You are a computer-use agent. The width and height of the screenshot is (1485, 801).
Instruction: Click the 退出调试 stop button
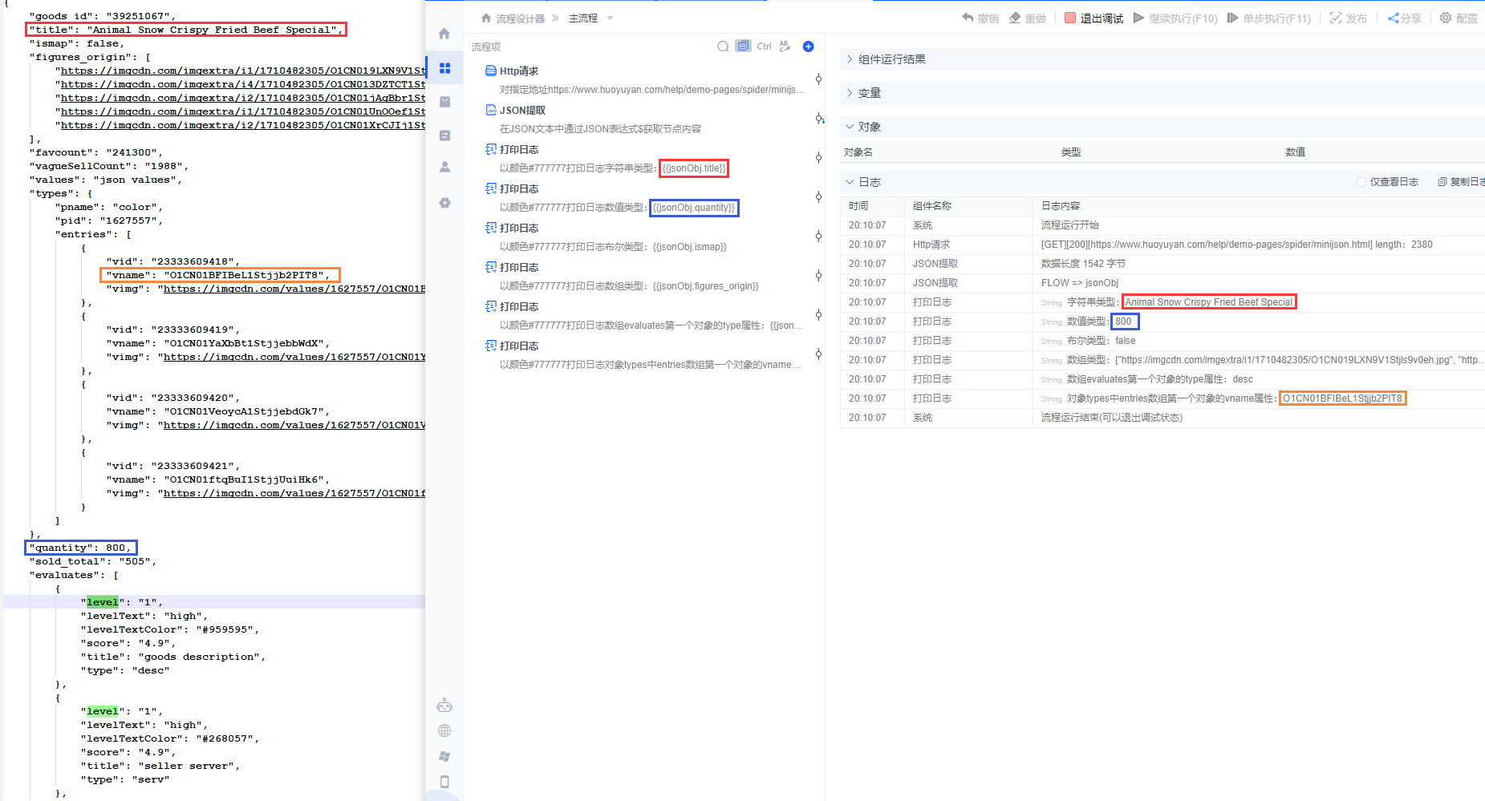tap(1093, 18)
